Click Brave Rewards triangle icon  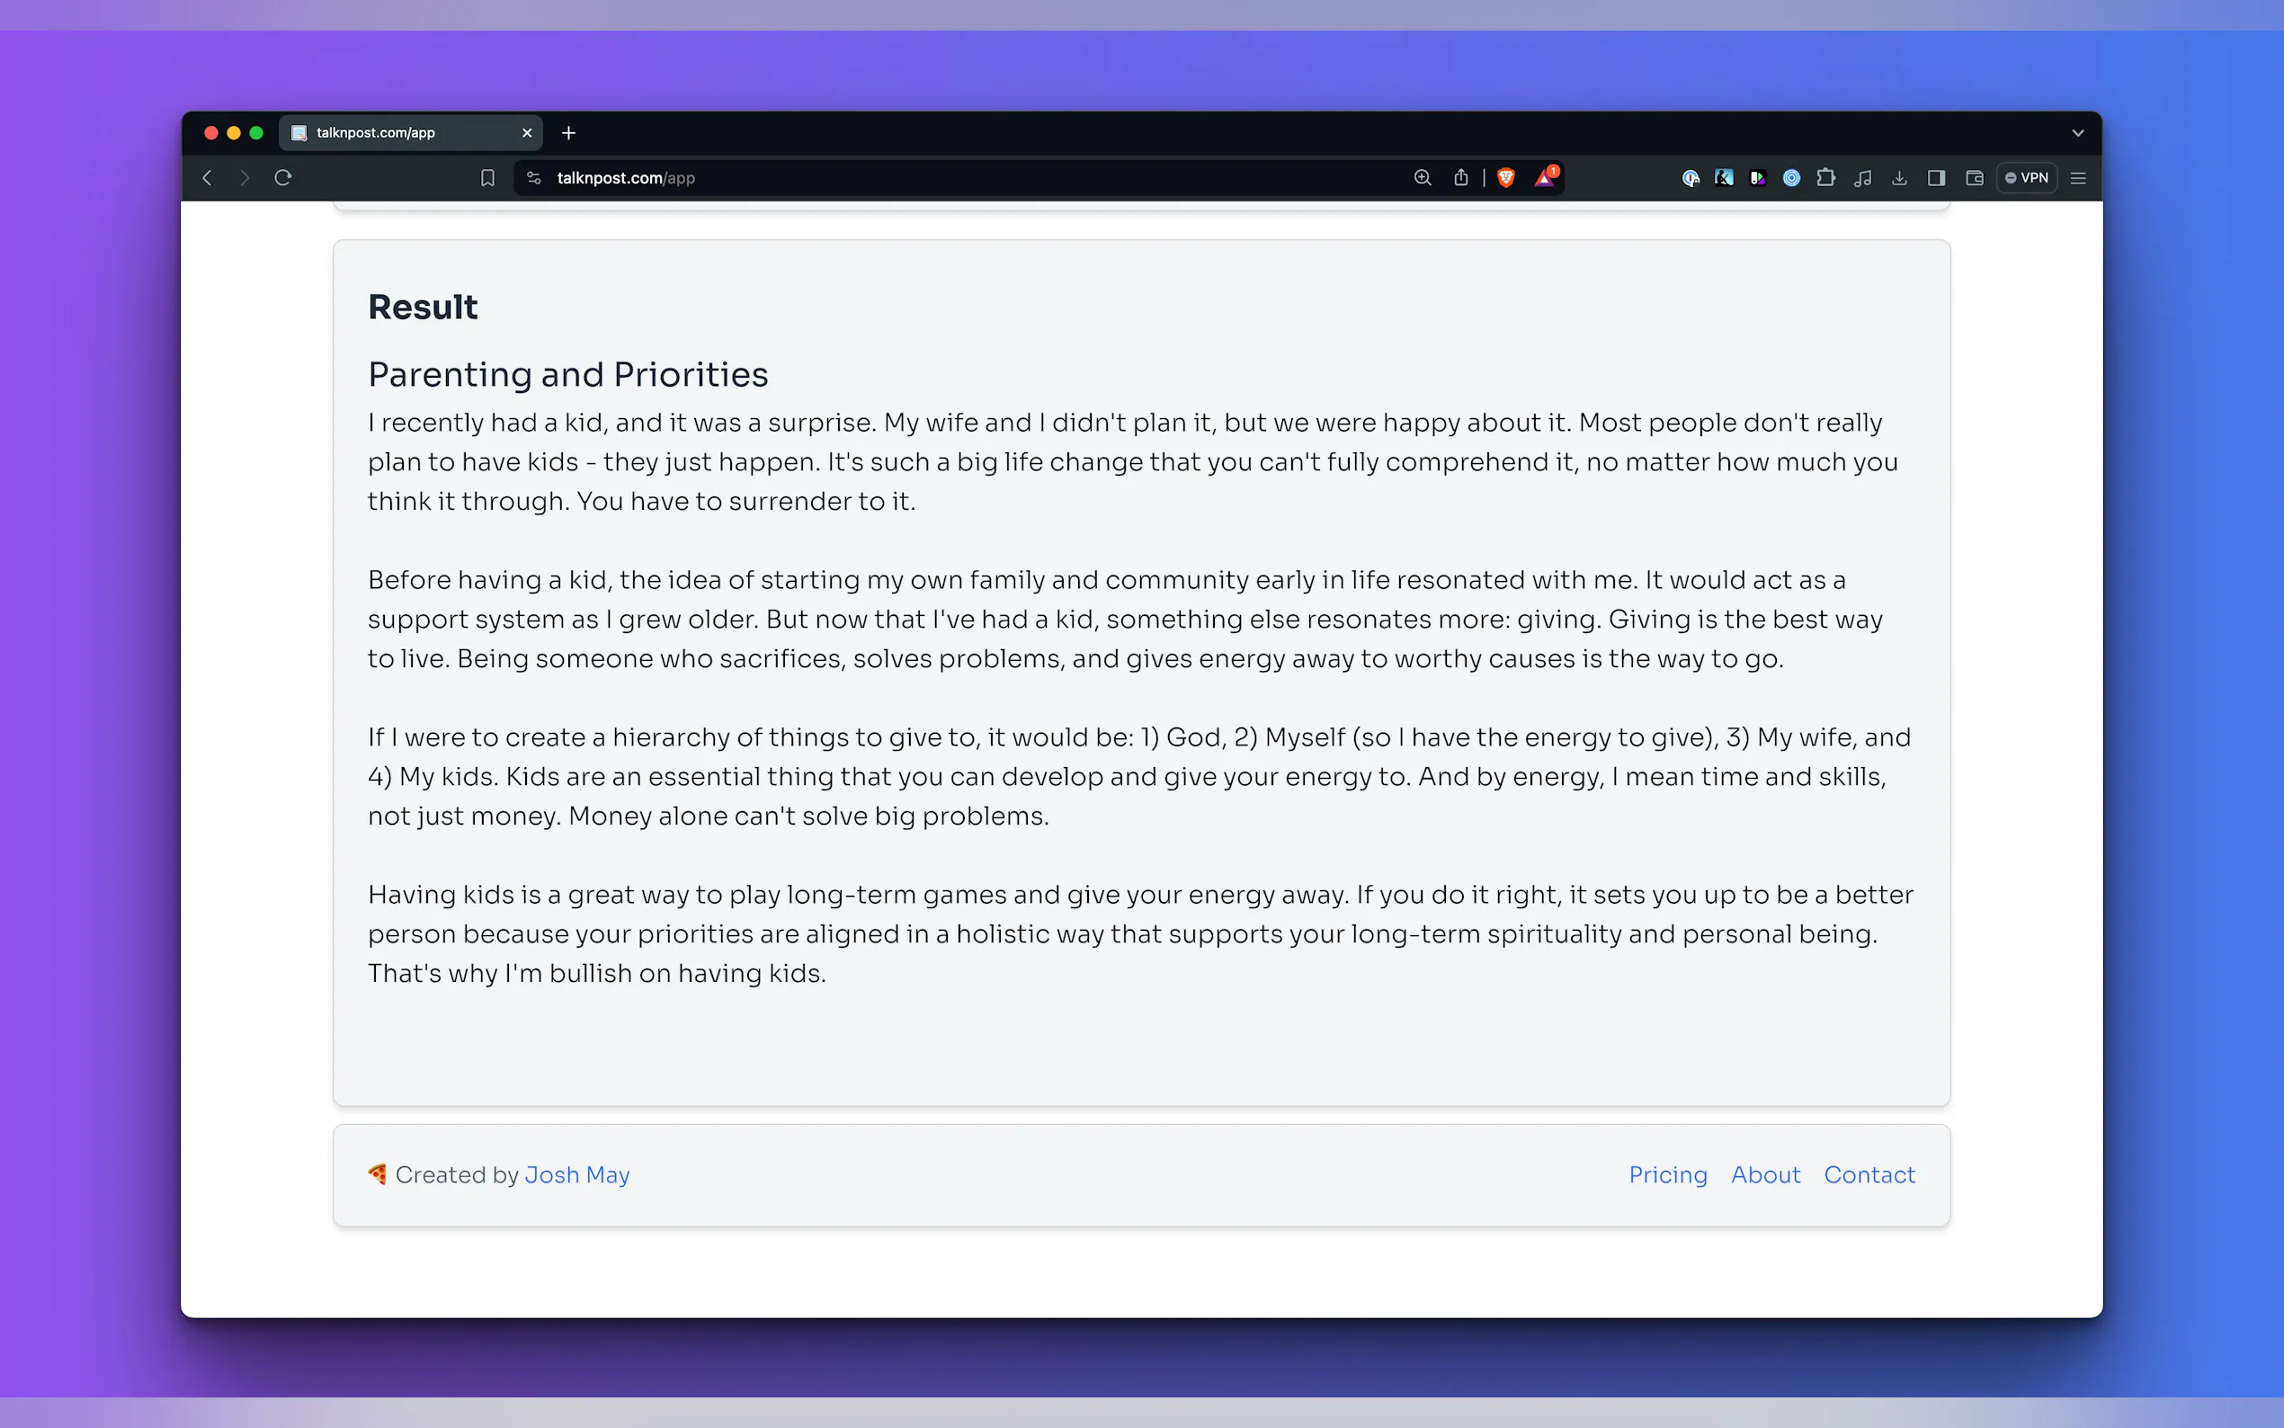1545,177
